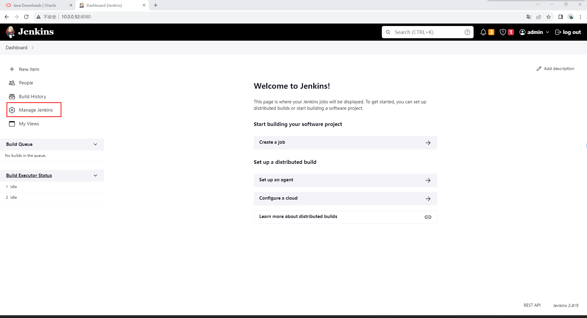Click the People icon

click(12, 83)
